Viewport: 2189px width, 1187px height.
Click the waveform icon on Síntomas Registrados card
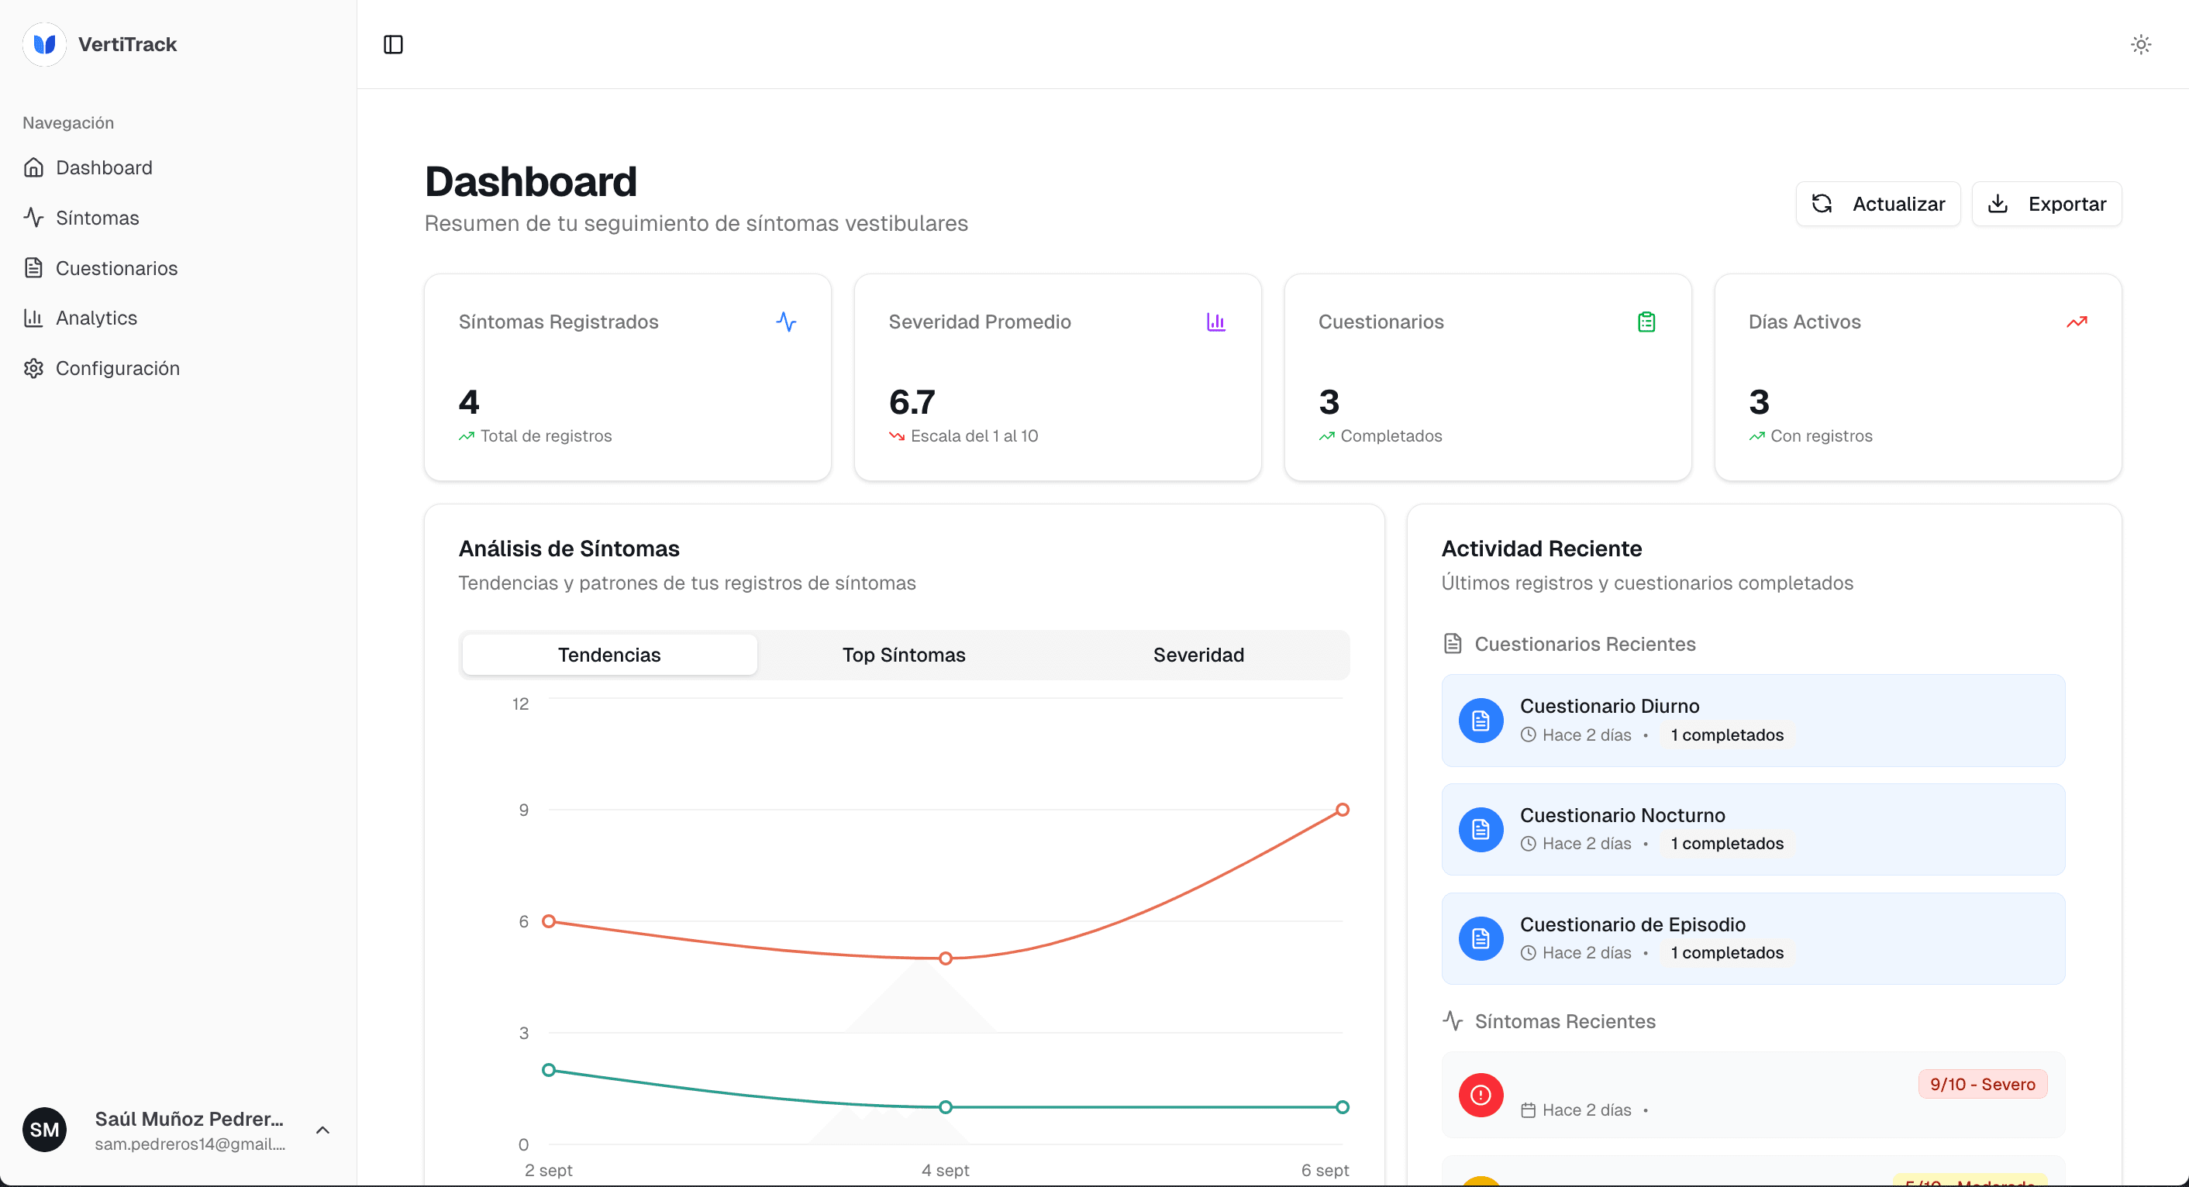click(x=786, y=322)
